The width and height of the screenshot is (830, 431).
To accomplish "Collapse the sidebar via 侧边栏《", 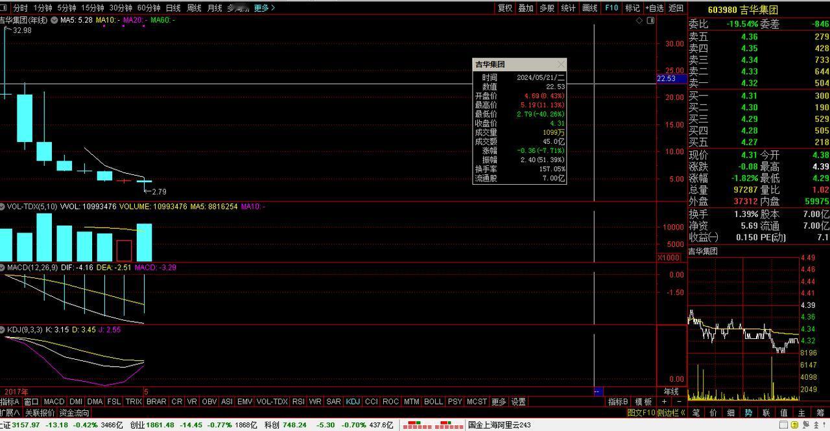I will pos(672,413).
